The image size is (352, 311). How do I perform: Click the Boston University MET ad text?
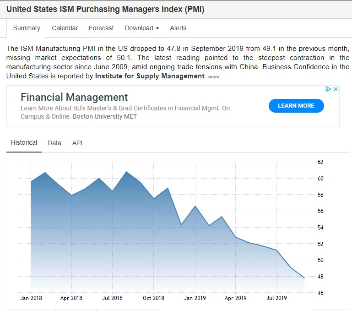(x=105, y=116)
